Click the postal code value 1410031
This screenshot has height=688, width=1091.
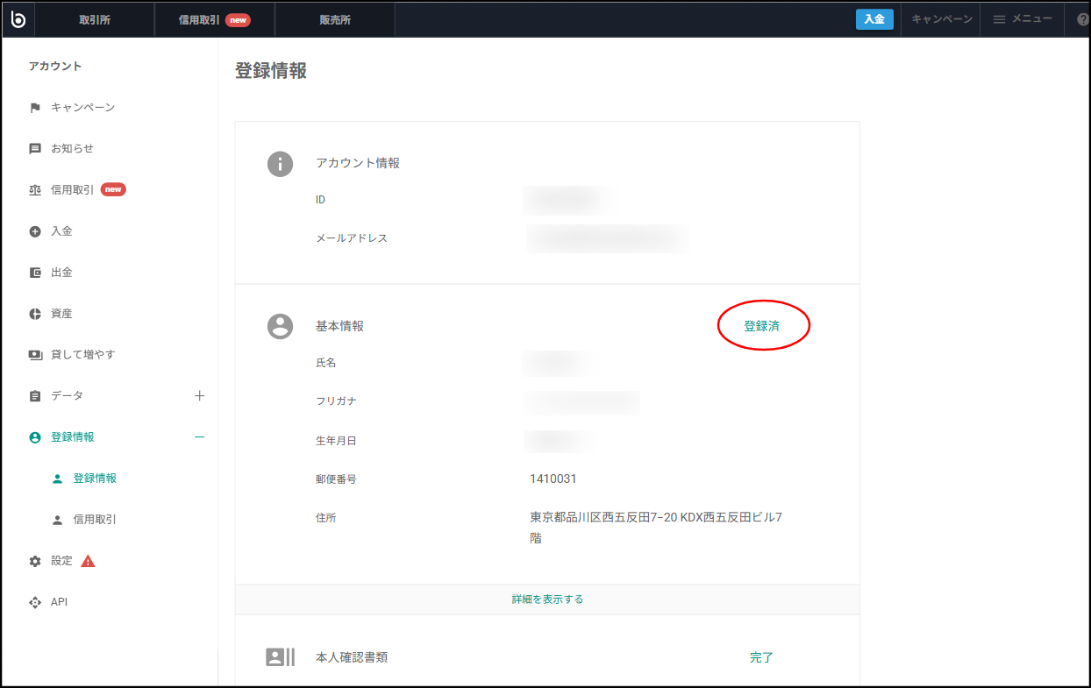(553, 479)
